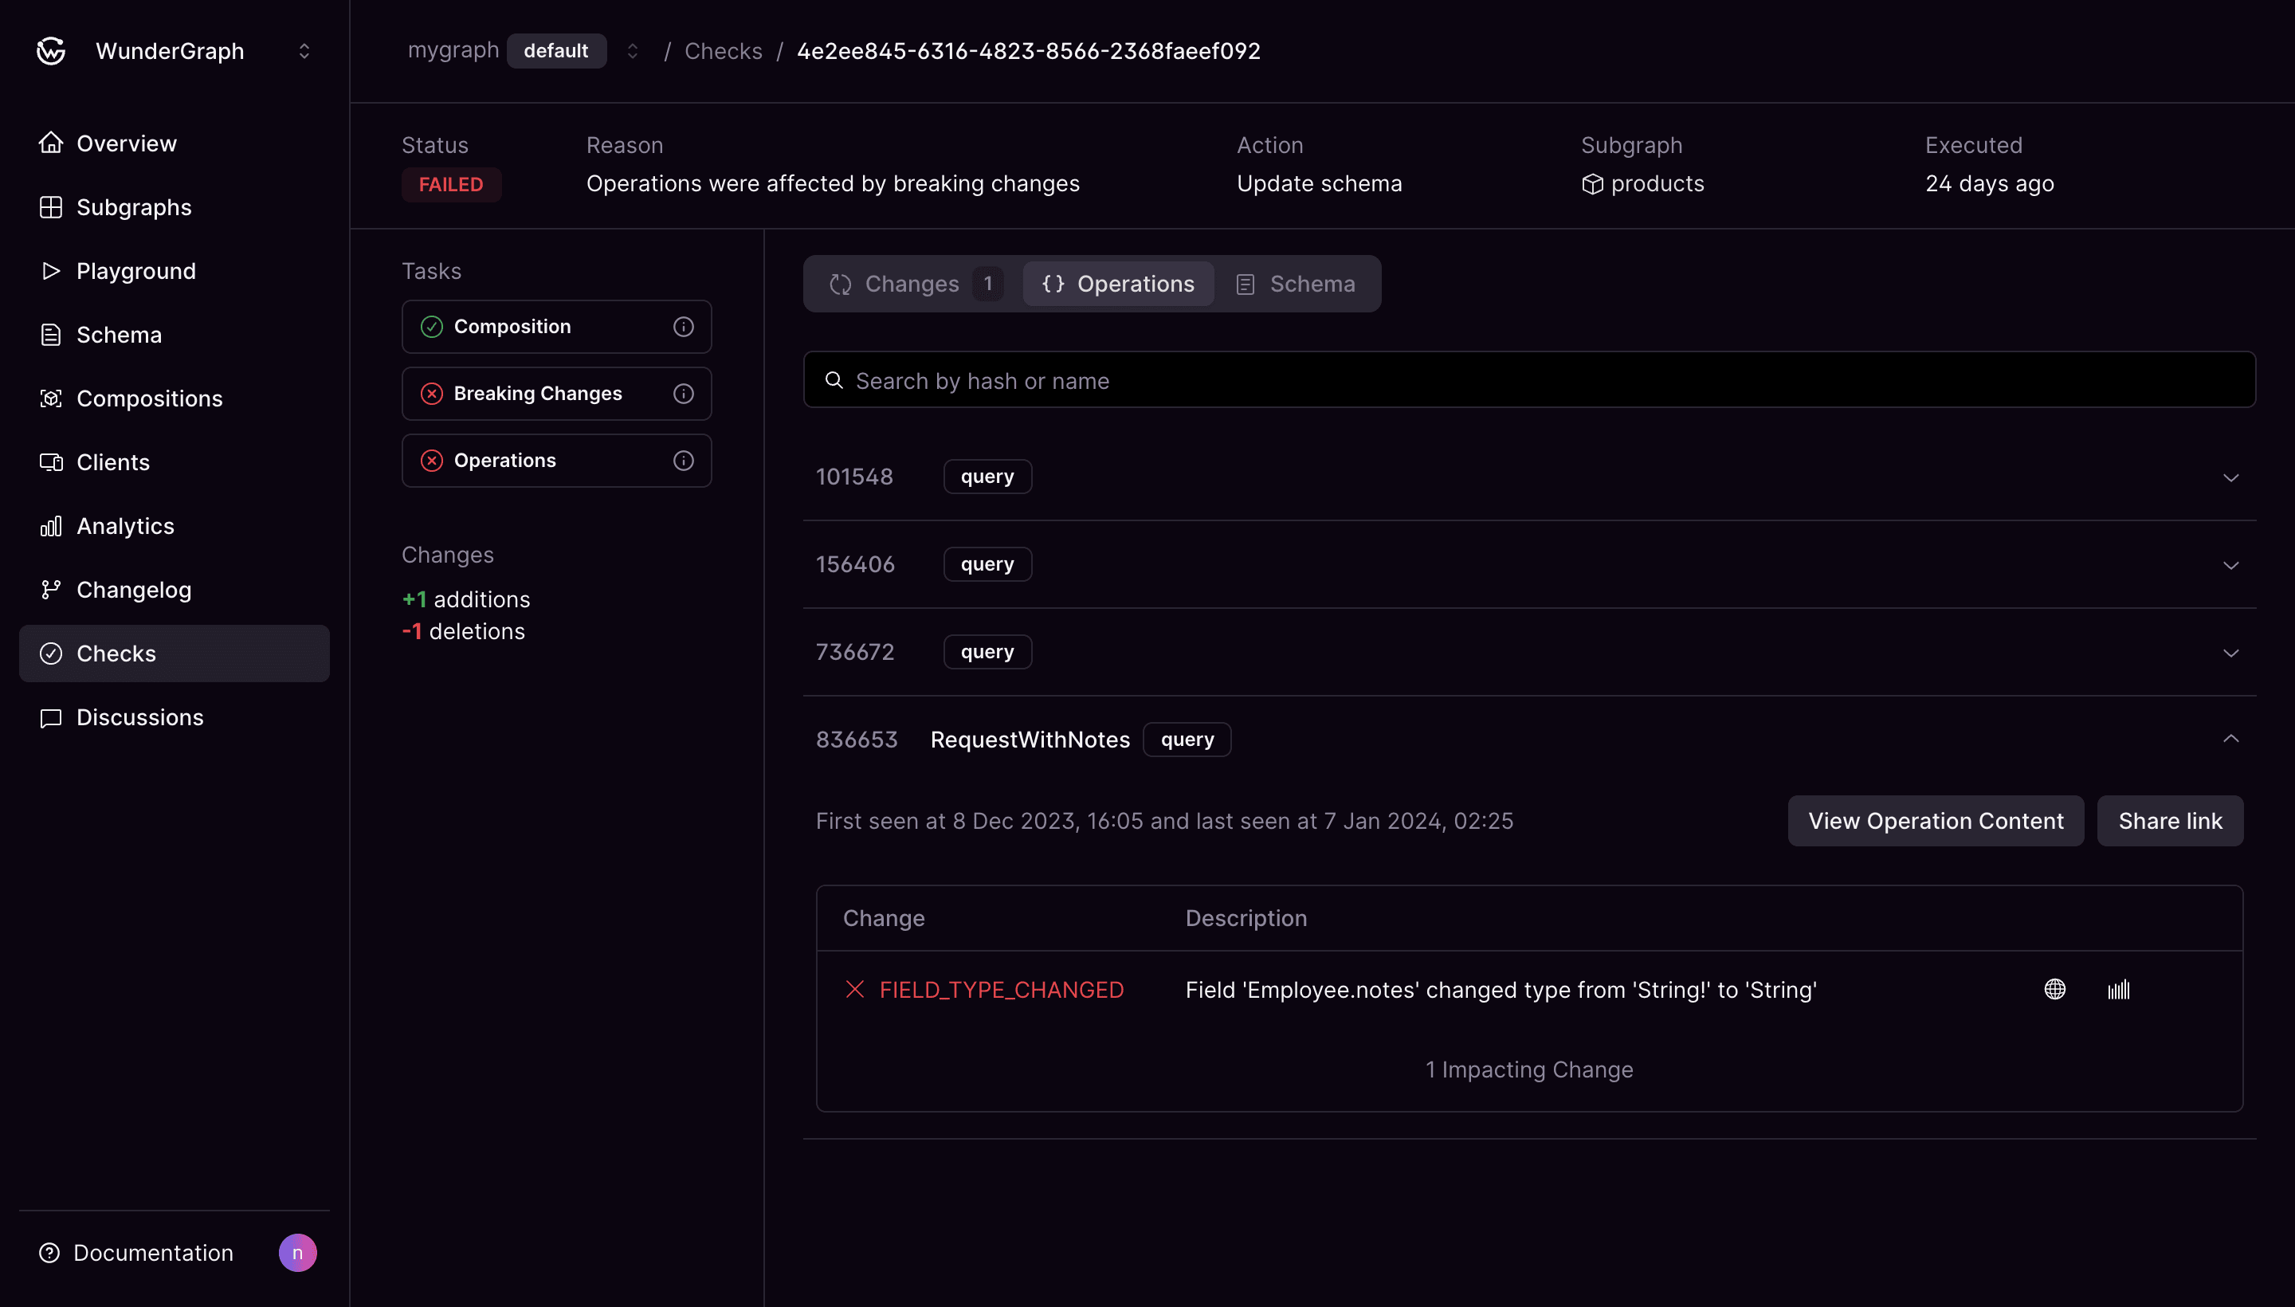Go to Clients page
The image size is (2295, 1307).
(175, 462)
